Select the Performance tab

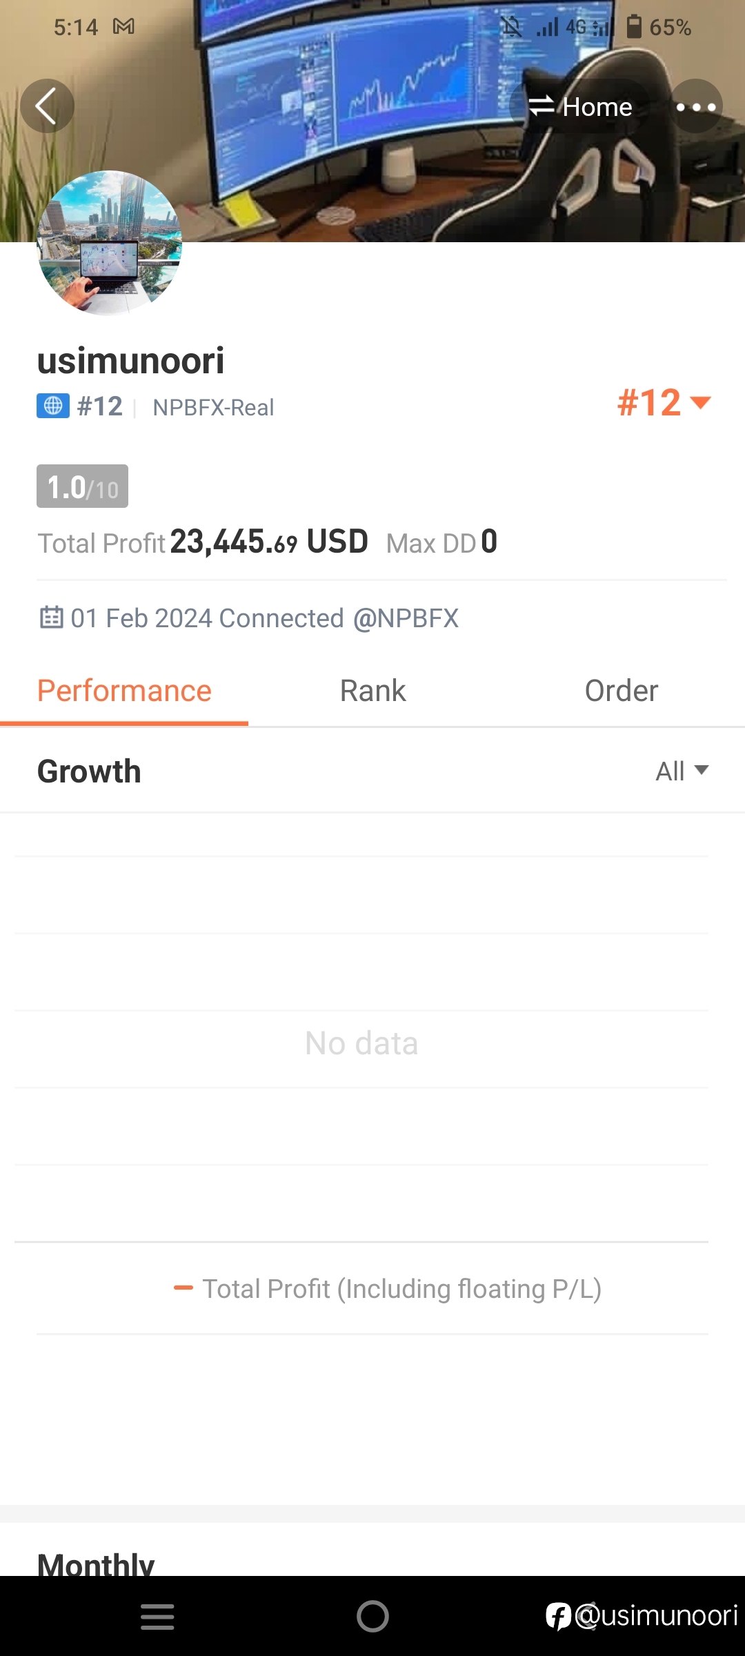(124, 691)
